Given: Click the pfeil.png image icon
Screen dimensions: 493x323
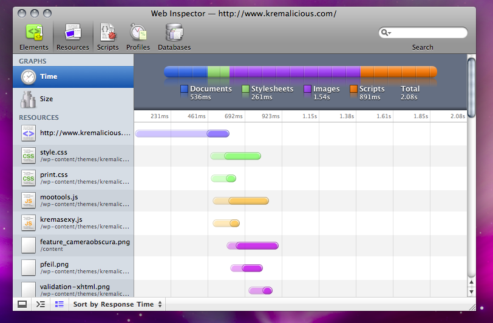Looking at the screenshot, I should 29,268.
